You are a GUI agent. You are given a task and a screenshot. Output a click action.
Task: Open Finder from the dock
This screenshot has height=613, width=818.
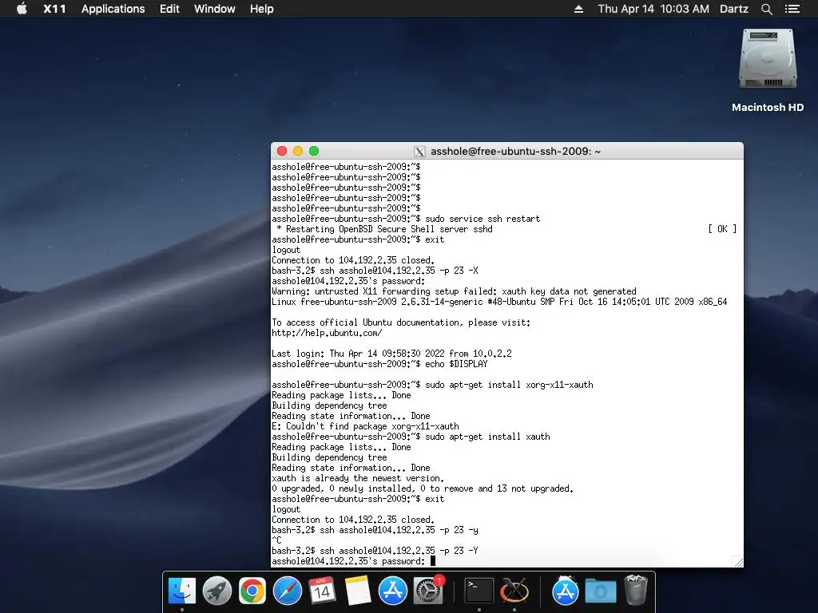tap(182, 591)
